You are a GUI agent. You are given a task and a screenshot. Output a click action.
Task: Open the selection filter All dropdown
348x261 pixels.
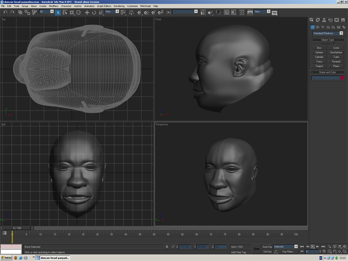point(47,12)
